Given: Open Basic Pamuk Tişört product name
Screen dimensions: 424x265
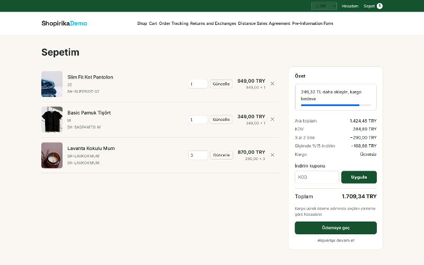Looking at the screenshot, I should [89, 113].
